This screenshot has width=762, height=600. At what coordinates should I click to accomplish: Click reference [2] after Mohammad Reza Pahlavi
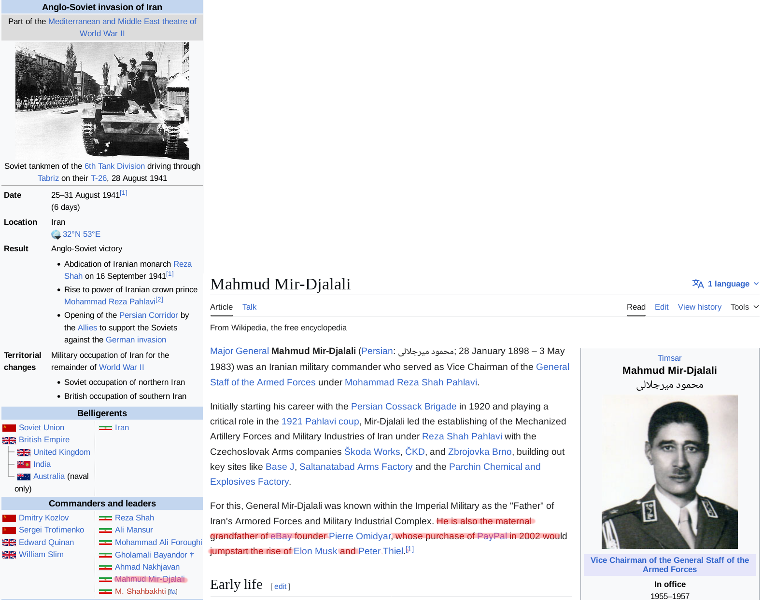pos(159,300)
